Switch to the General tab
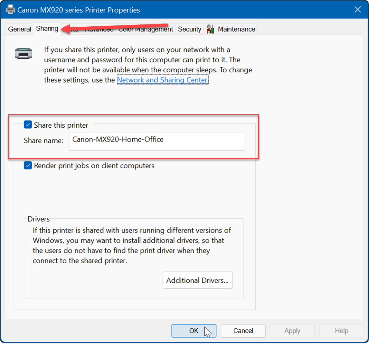This screenshot has height=346, width=369. point(20,29)
